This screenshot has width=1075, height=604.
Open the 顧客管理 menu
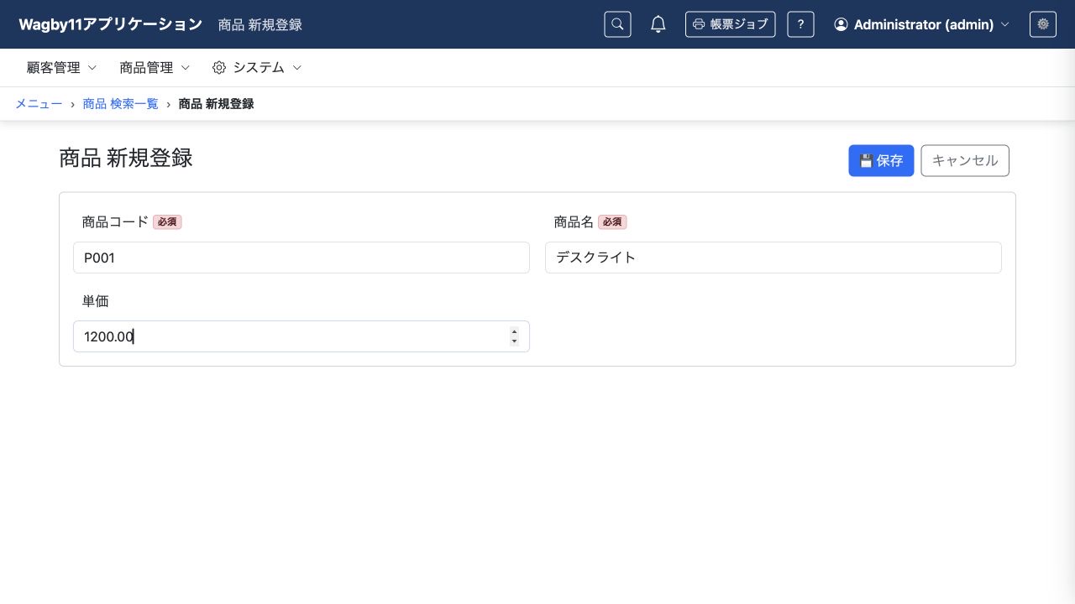pyautogui.click(x=62, y=67)
